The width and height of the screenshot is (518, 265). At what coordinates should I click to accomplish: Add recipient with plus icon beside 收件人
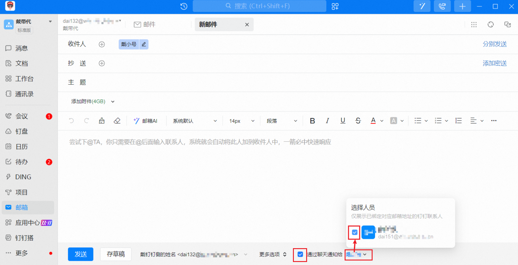point(102,44)
